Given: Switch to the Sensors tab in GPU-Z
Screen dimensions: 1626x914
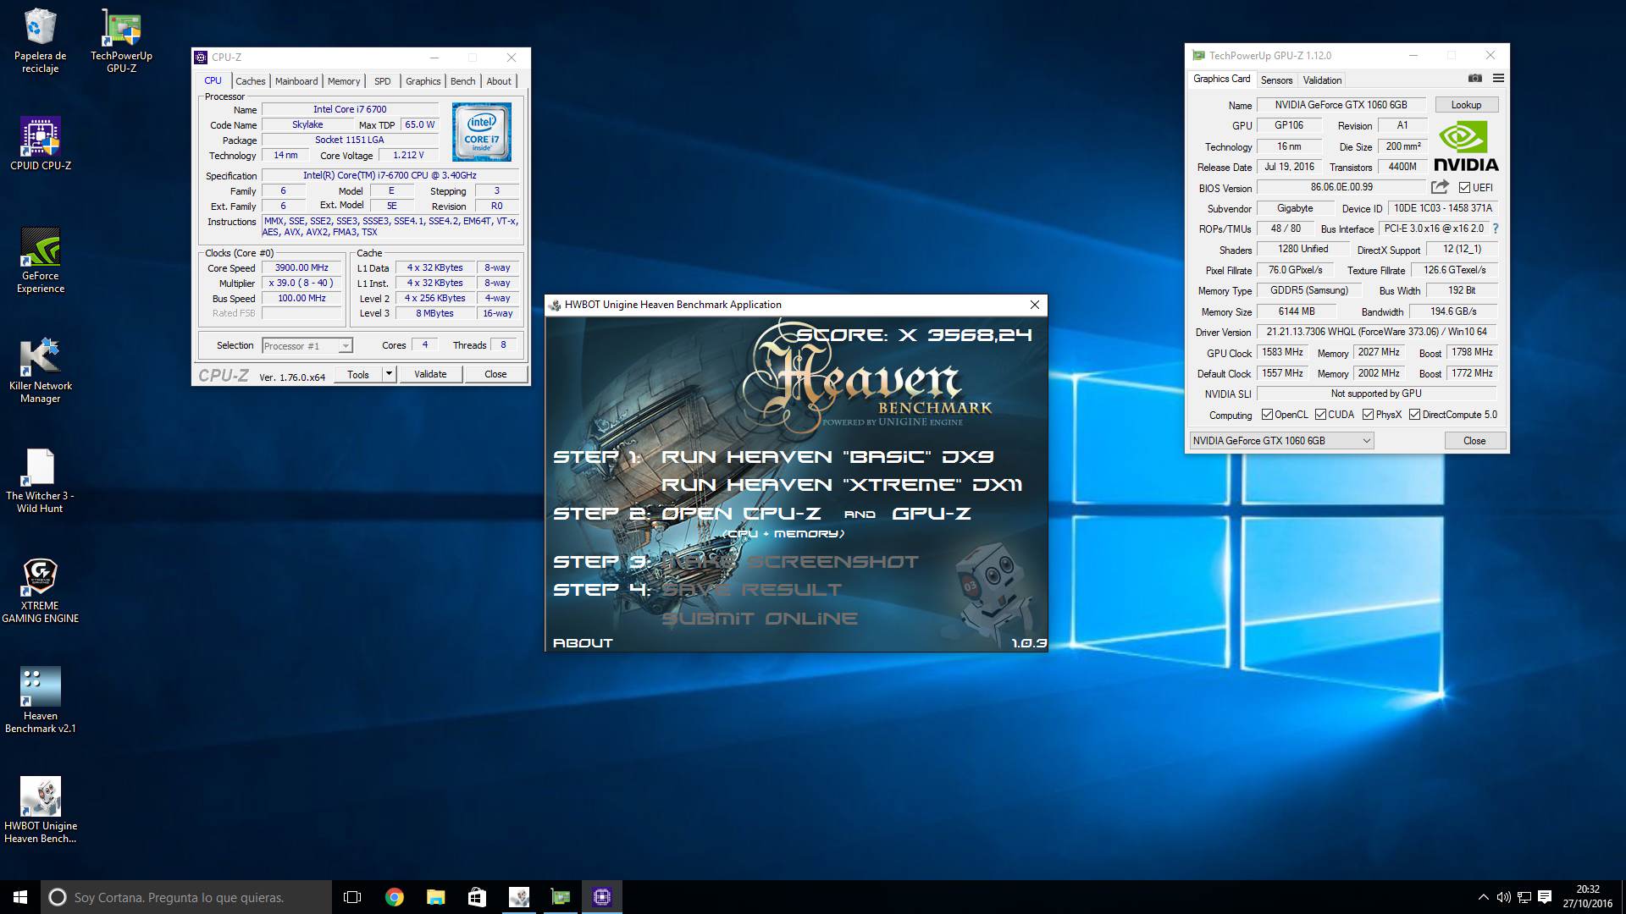Looking at the screenshot, I should pos(1276,80).
